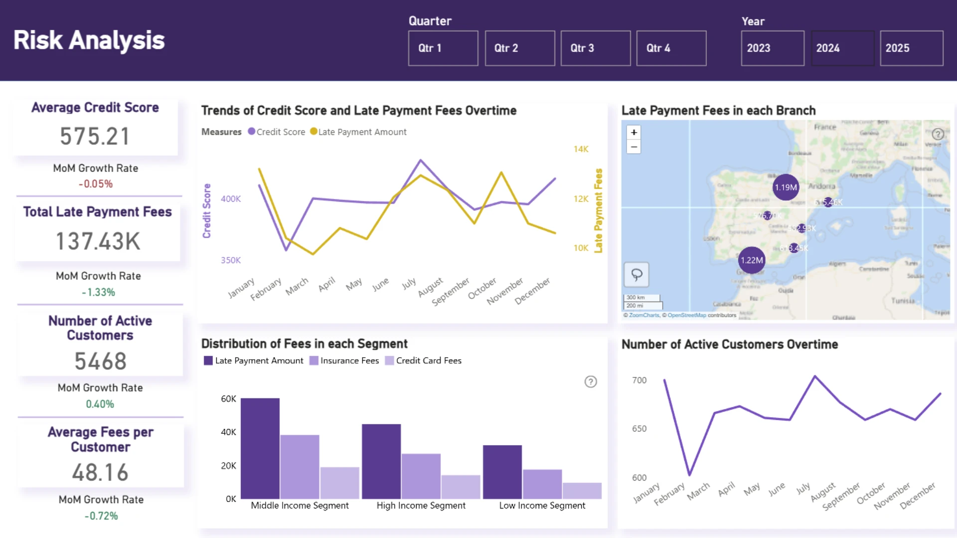Click the active customers value 5468
Viewport: 957px width, 538px height.
click(x=100, y=361)
